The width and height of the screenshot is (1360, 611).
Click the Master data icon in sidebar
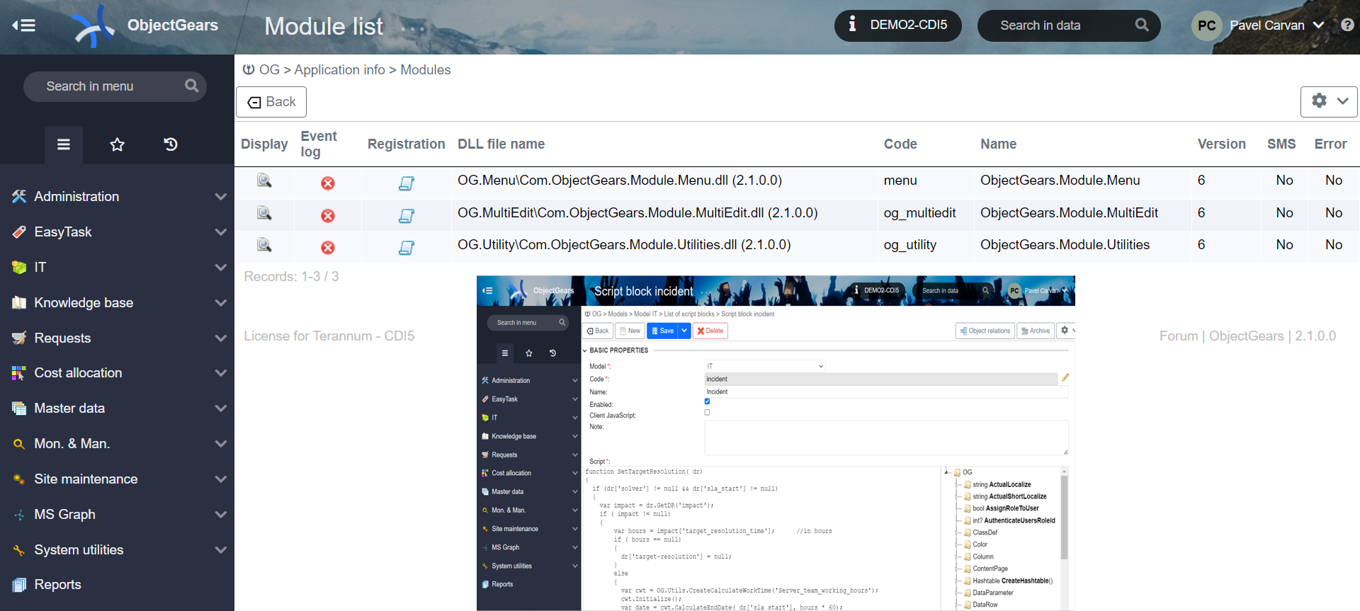(19, 409)
